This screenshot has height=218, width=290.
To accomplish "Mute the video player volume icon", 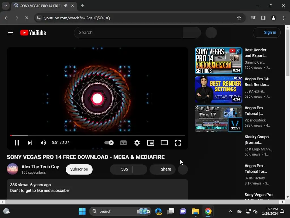I will [x=43, y=143].
